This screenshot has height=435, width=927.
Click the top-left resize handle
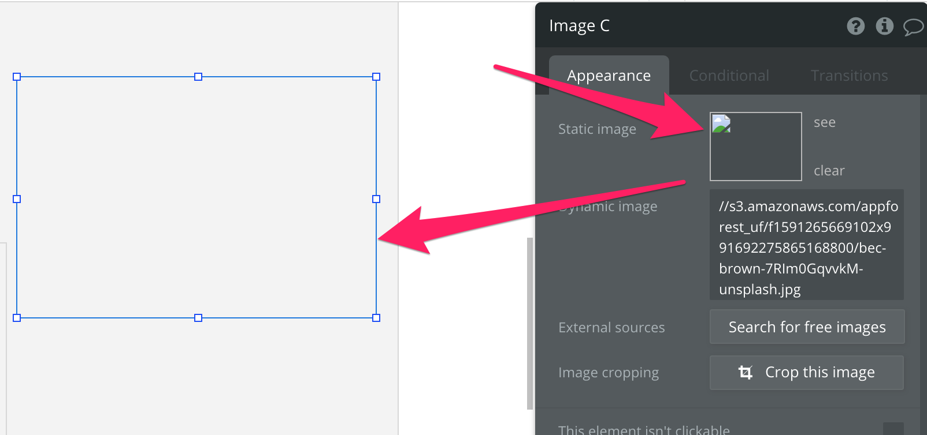click(17, 77)
